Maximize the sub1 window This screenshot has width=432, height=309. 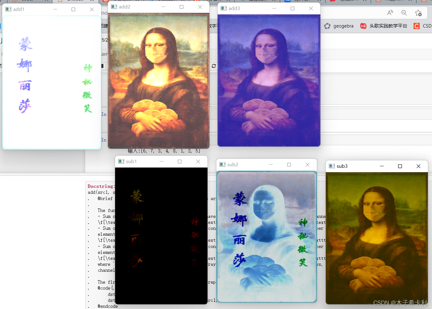[180, 162]
